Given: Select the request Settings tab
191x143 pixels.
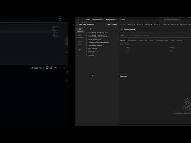Looking at the screenshot, I should tap(179, 40).
